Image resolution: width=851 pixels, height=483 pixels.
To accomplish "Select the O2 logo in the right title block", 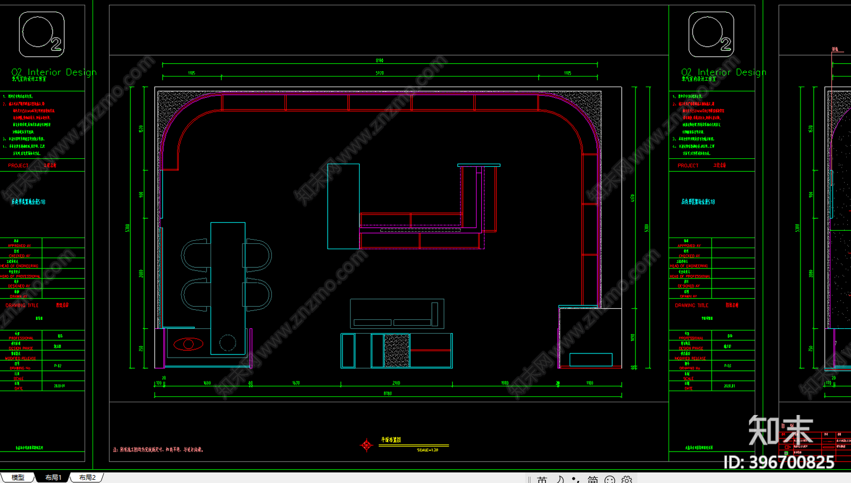I will (x=711, y=35).
